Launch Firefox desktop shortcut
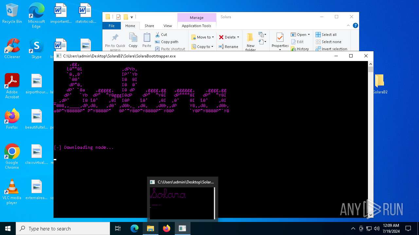Viewport: 419px width, 235px height. tap(12, 119)
